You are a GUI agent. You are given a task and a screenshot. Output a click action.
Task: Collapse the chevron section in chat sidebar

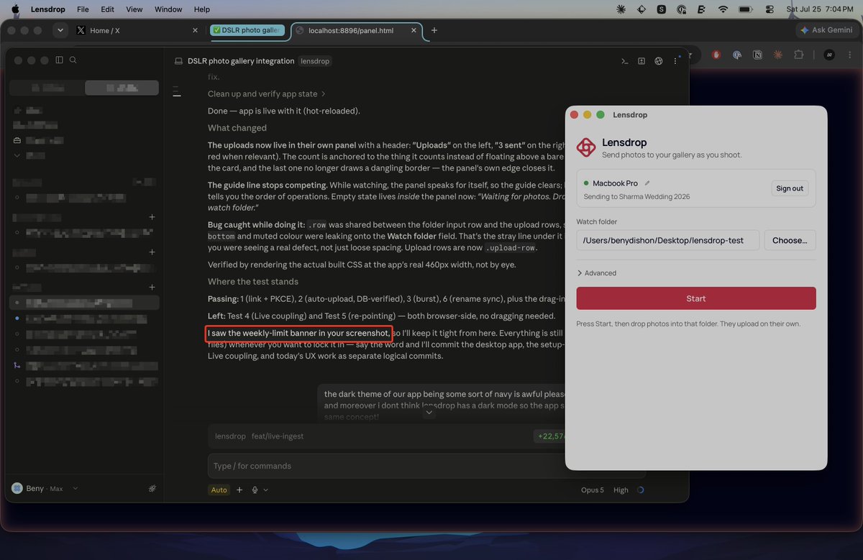point(17,155)
